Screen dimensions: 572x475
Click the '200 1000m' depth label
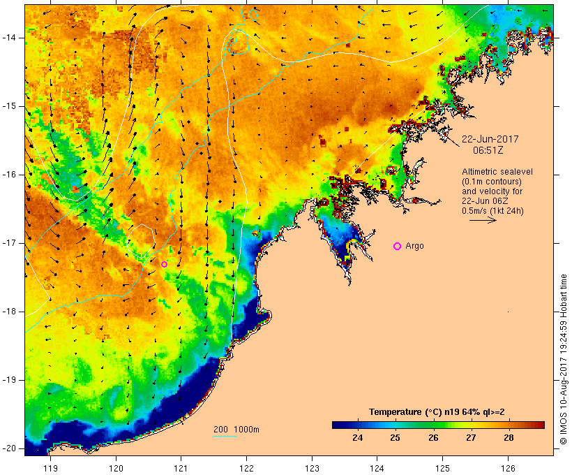tap(236, 430)
